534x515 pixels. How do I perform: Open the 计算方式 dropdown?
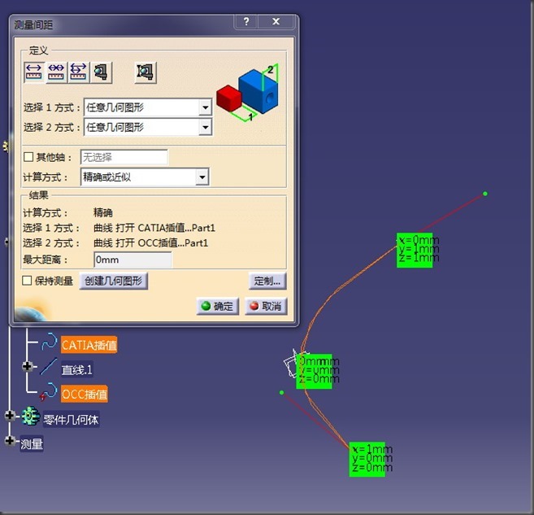[202, 177]
